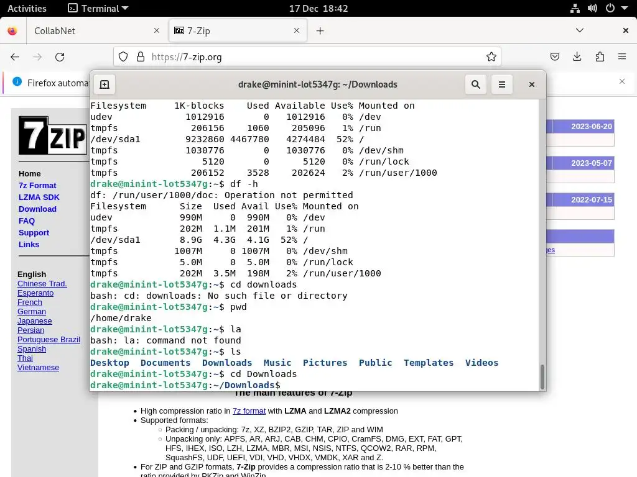Go forward in Firefox history
Image resolution: width=637 pixels, height=477 pixels.
(37, 57)
